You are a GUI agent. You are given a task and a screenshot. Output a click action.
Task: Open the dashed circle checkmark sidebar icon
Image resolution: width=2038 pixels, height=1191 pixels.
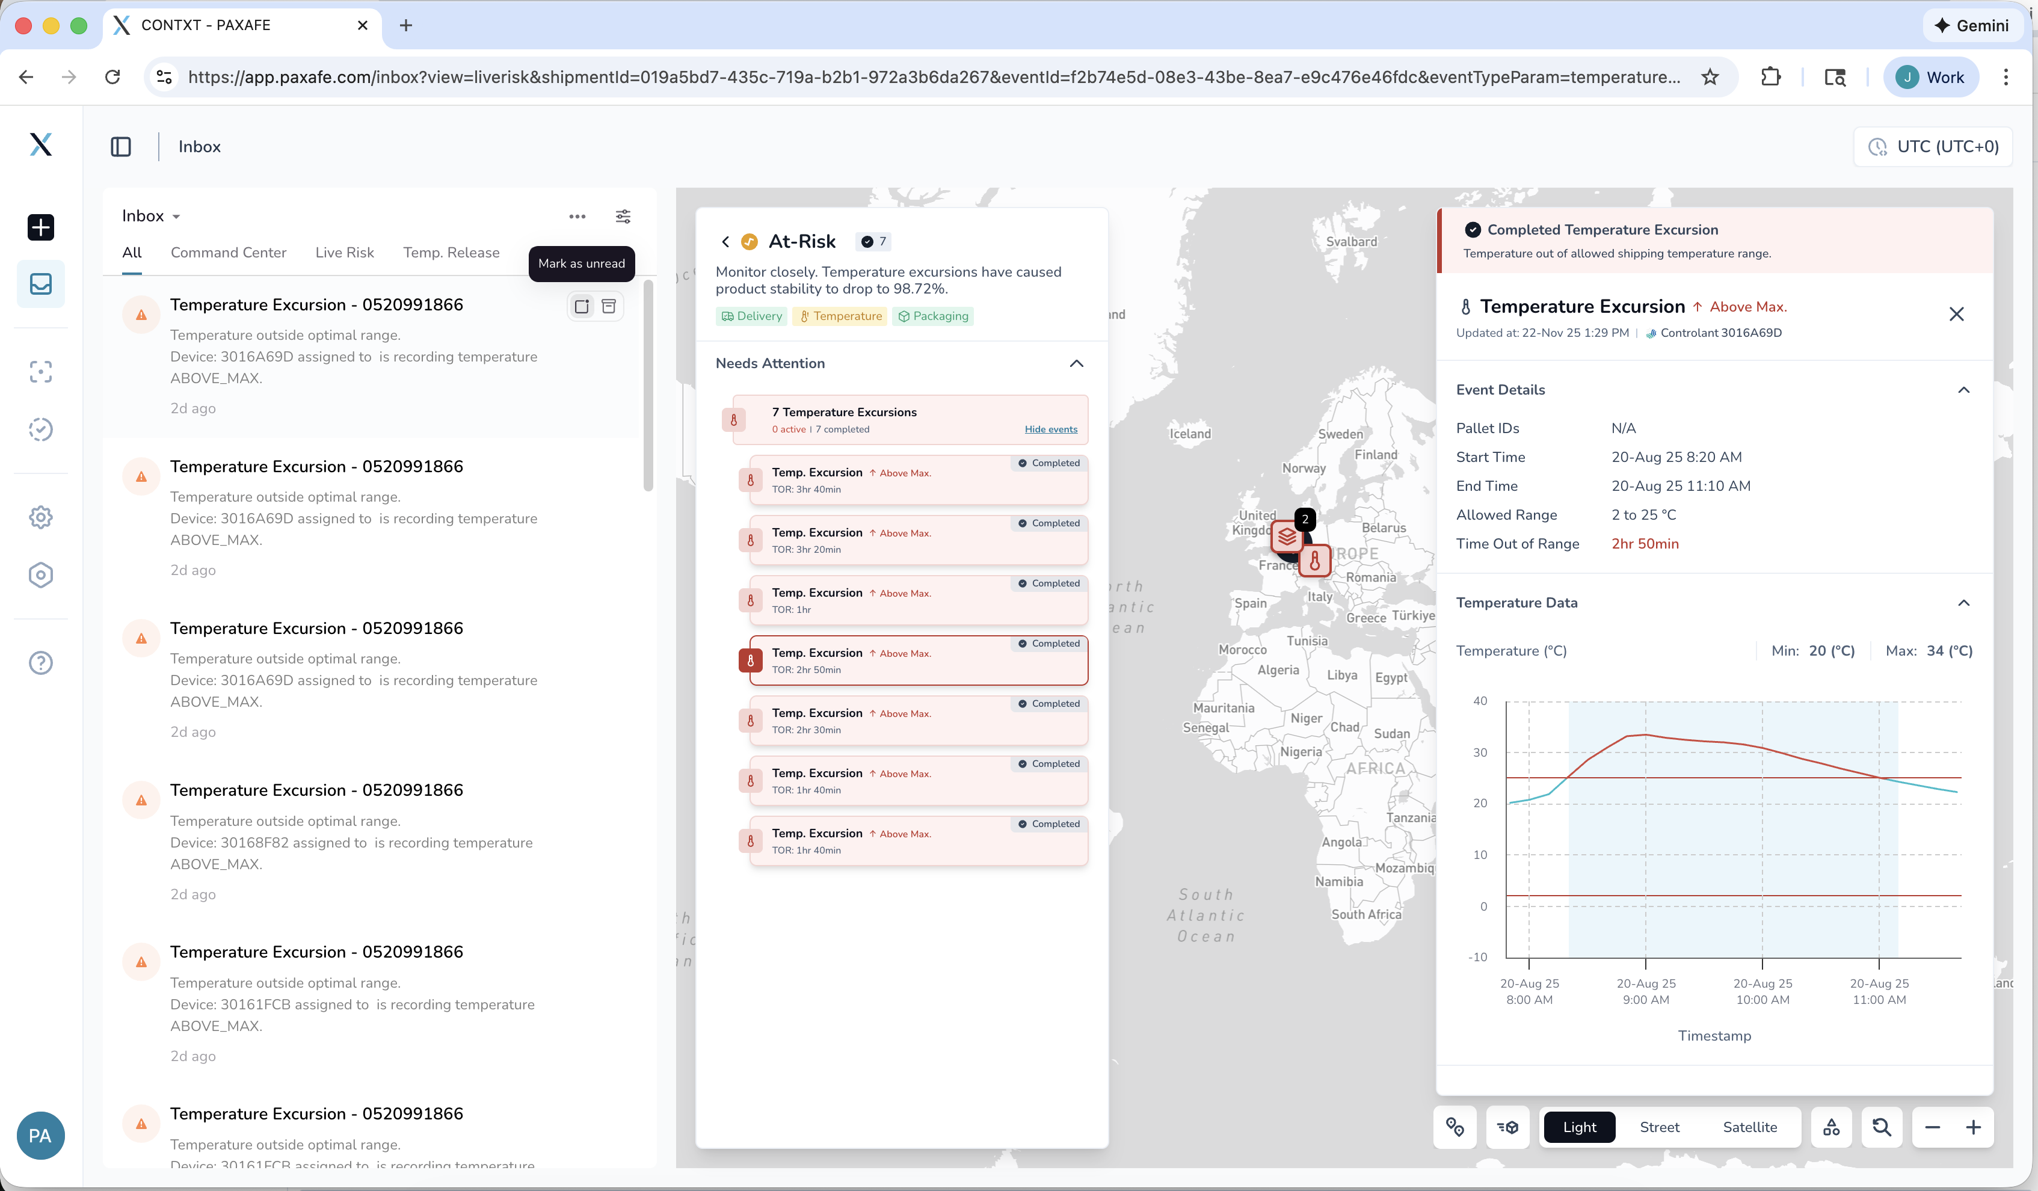[40, 429]
